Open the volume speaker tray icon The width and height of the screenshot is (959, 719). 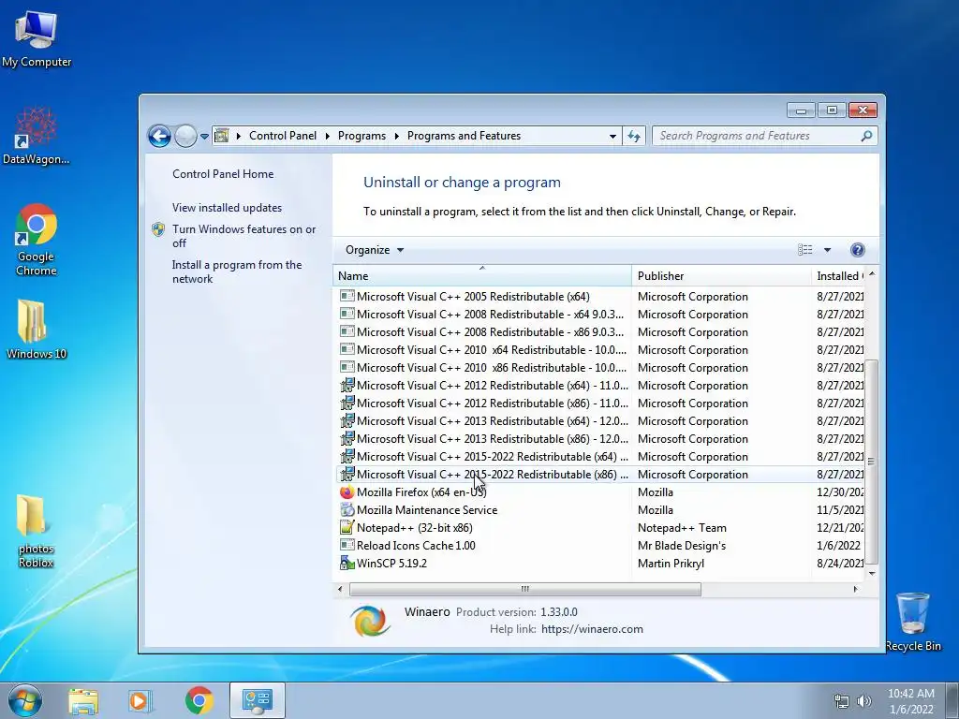point(864,701)
